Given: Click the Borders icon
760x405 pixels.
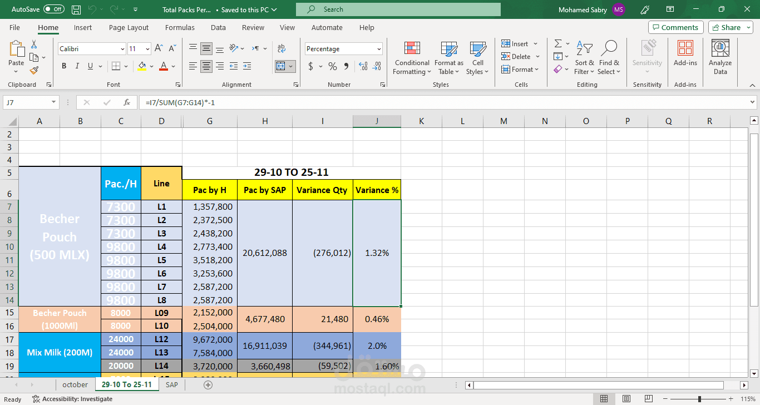Looking at the screenshot, I should click(x=115, y=66).
